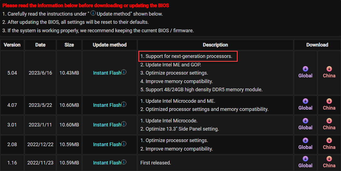This screenshot has height=171, width=341.
Task: Click Instant Flash link for version 2.08
Action: click(x=107, y=145)
